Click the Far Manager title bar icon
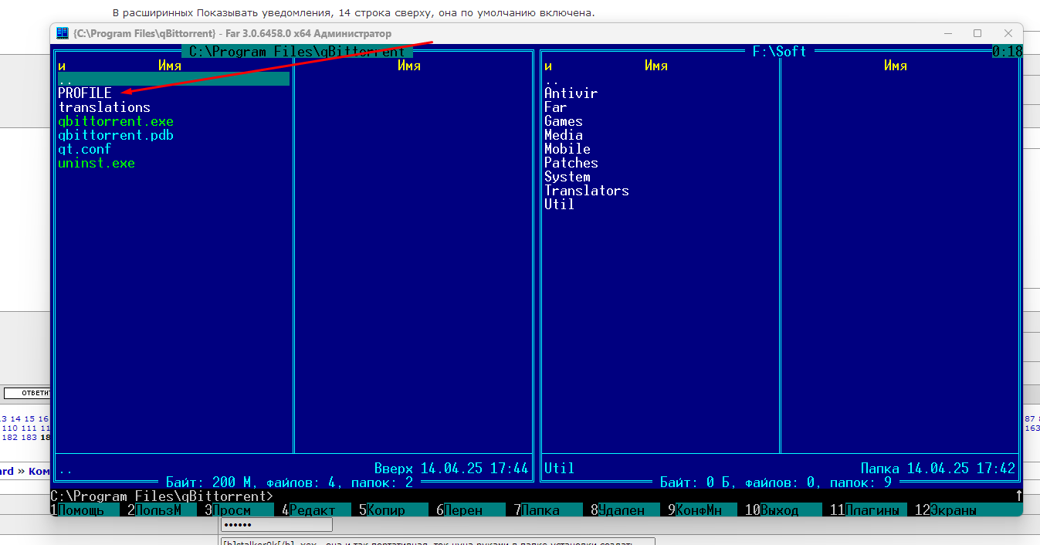 [63, 33]
